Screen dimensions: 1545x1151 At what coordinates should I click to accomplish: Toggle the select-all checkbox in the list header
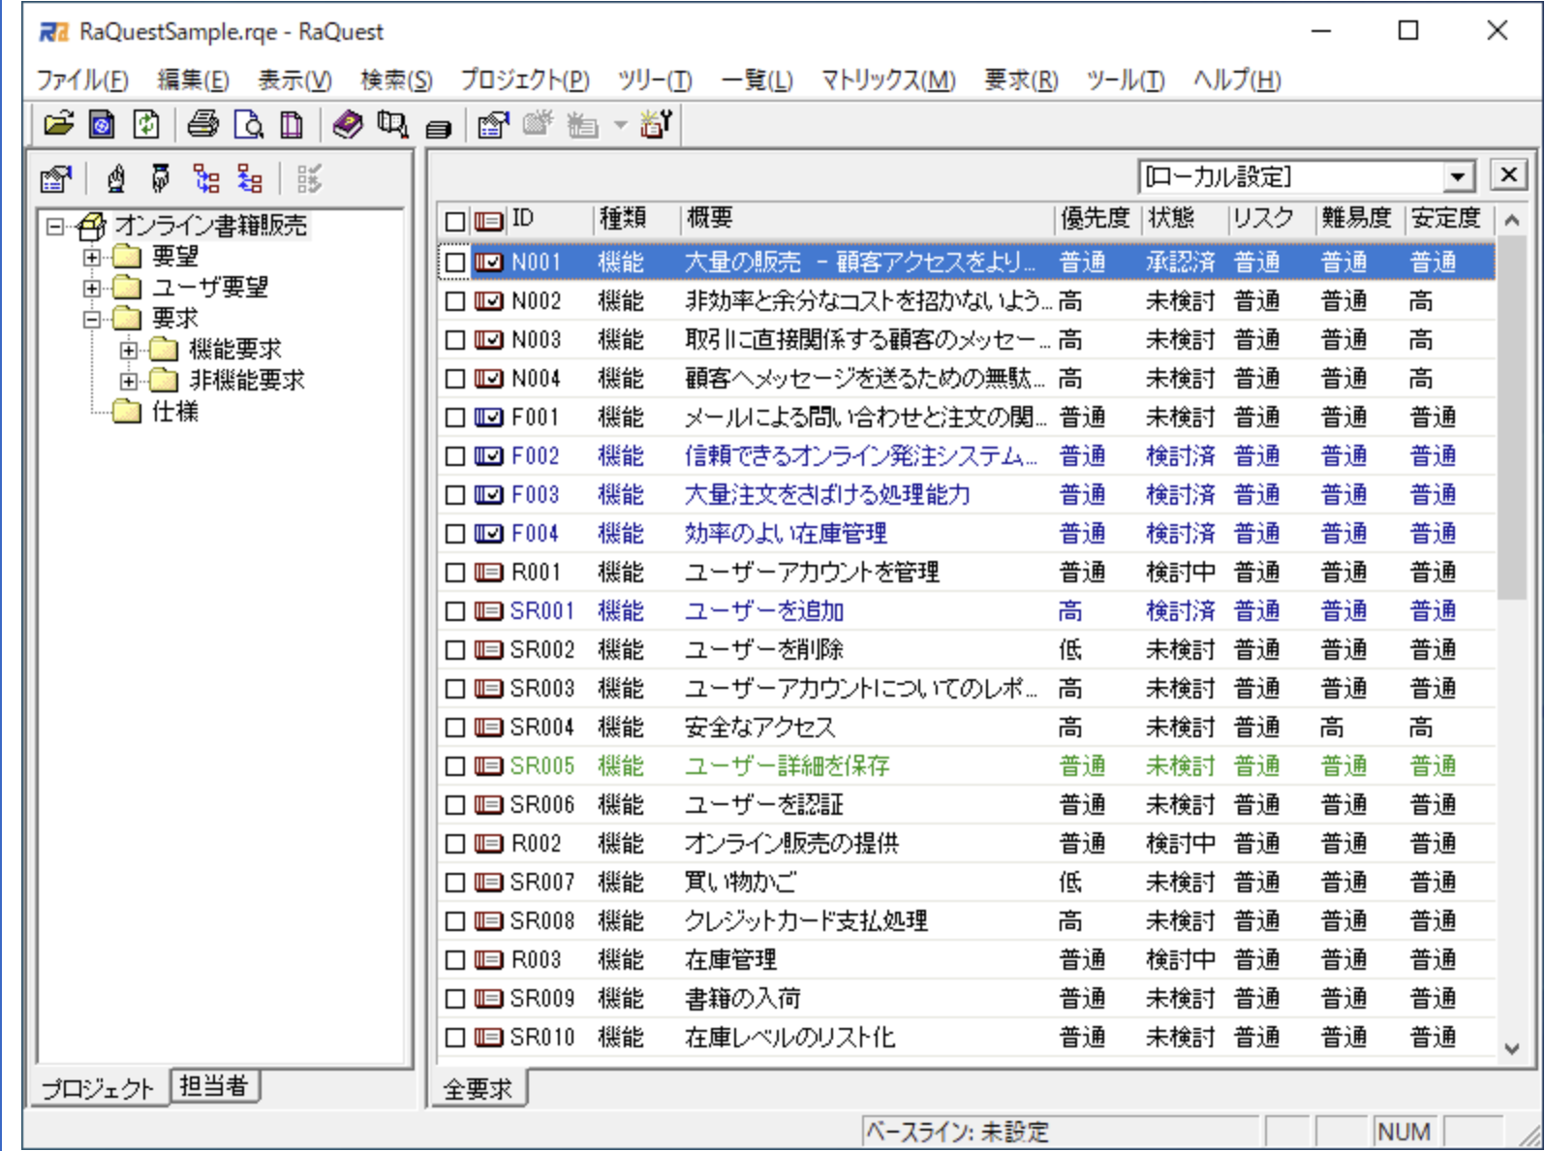(454, 221)
